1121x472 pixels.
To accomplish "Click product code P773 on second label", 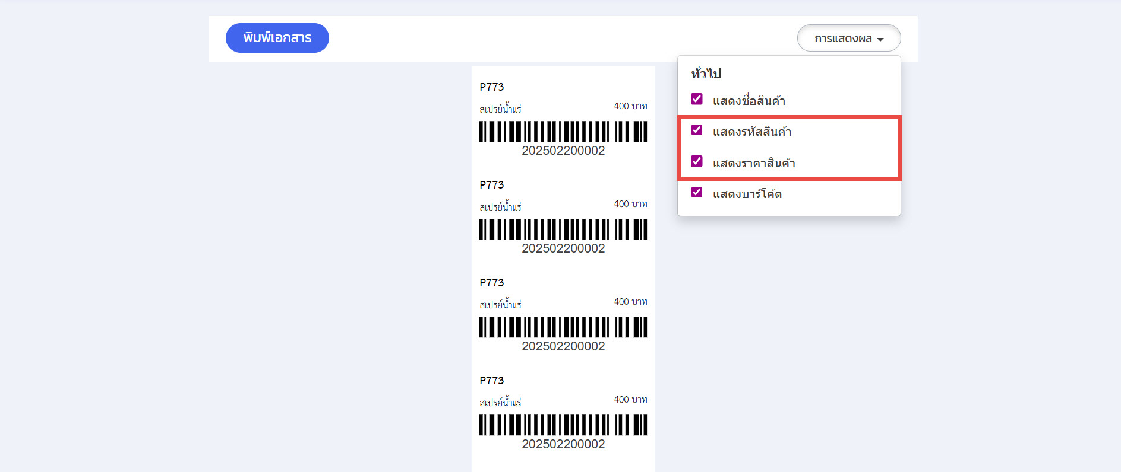I will 491,185.
